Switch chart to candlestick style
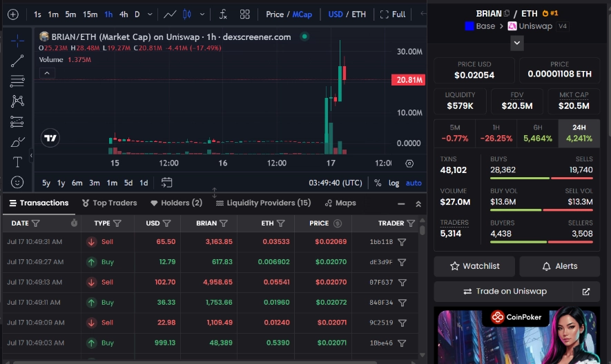Image resolution: width=611 pixels, height=364 pixels. (x=187, y=14)
